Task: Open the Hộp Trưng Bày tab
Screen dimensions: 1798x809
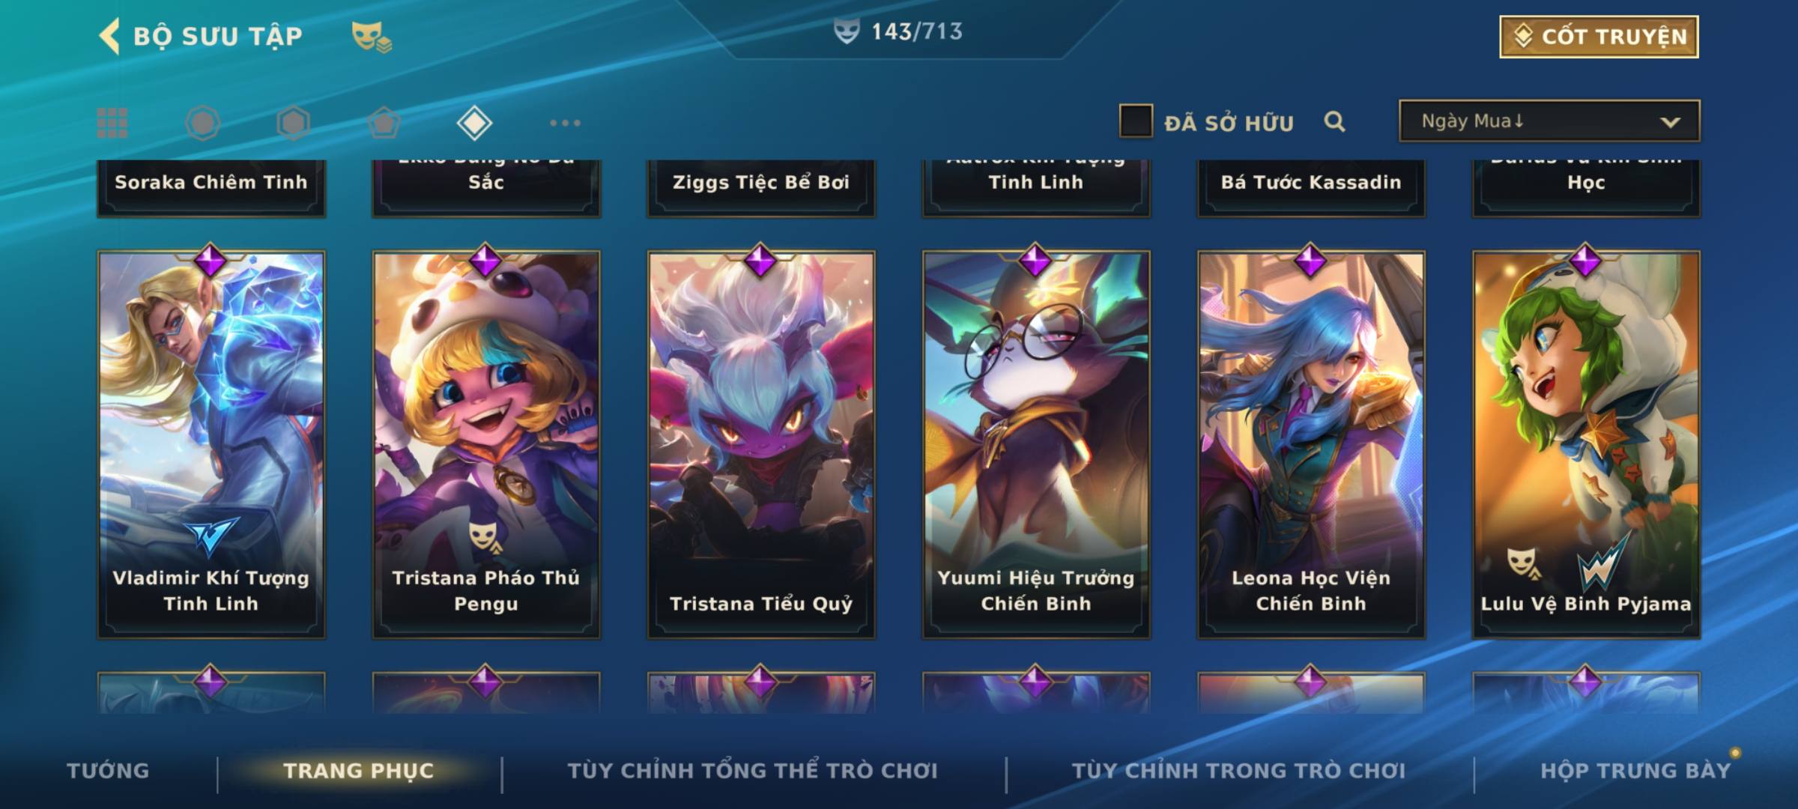Action: [x=1635, y=770]
